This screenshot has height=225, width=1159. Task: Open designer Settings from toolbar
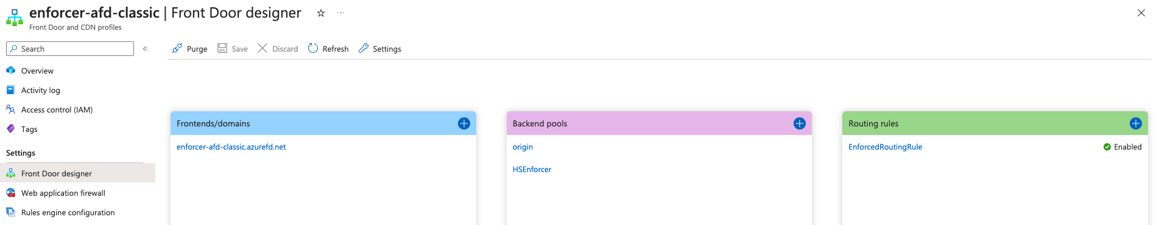tap(380, 49)
